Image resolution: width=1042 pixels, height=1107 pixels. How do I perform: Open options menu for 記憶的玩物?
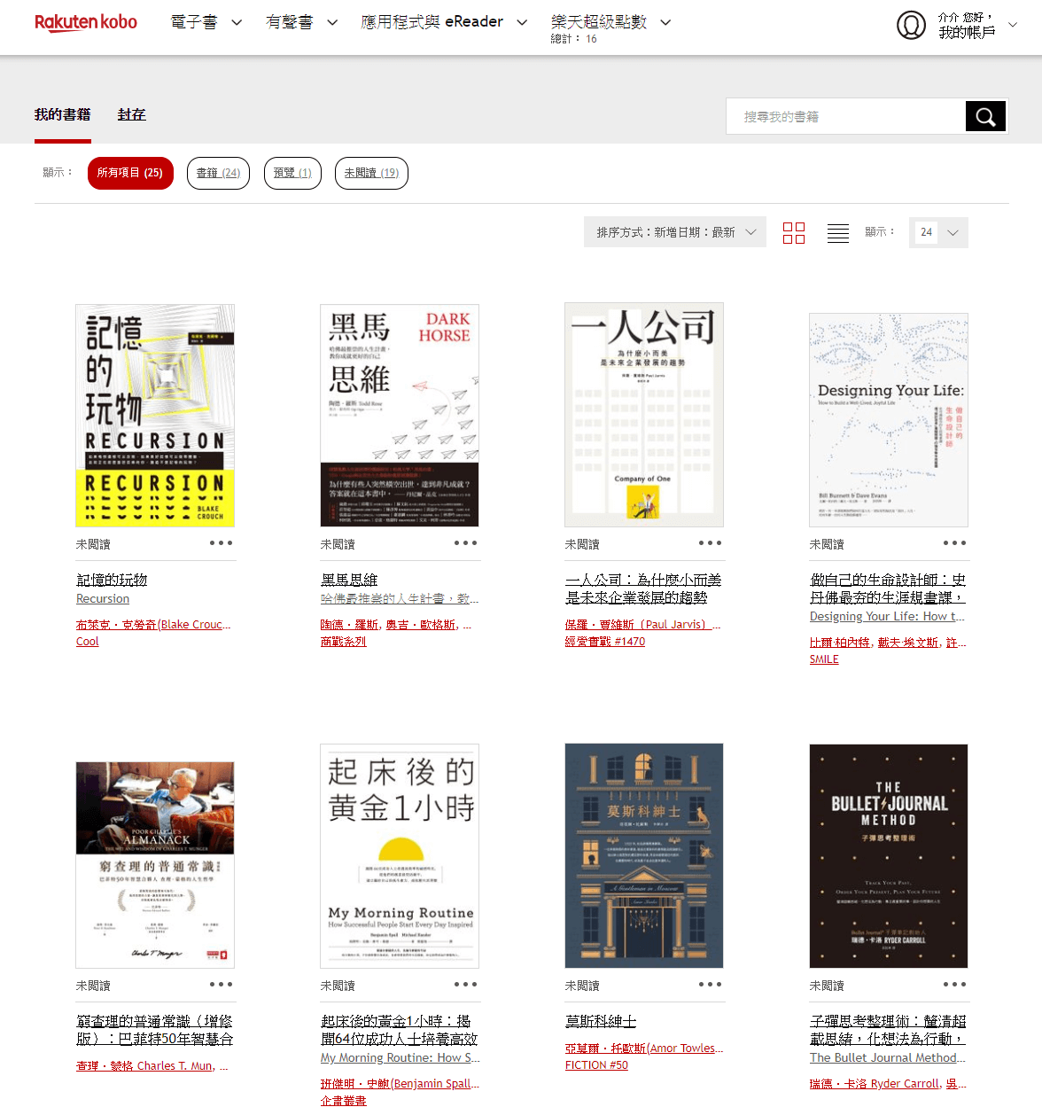[220, 543]
